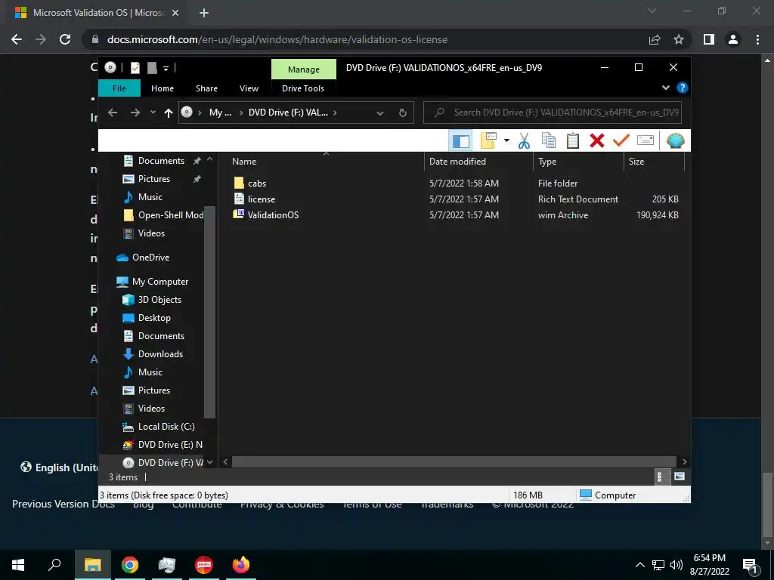Expand the Explorer ribbon chevron

pyautogui.click(x=665, y=88)
